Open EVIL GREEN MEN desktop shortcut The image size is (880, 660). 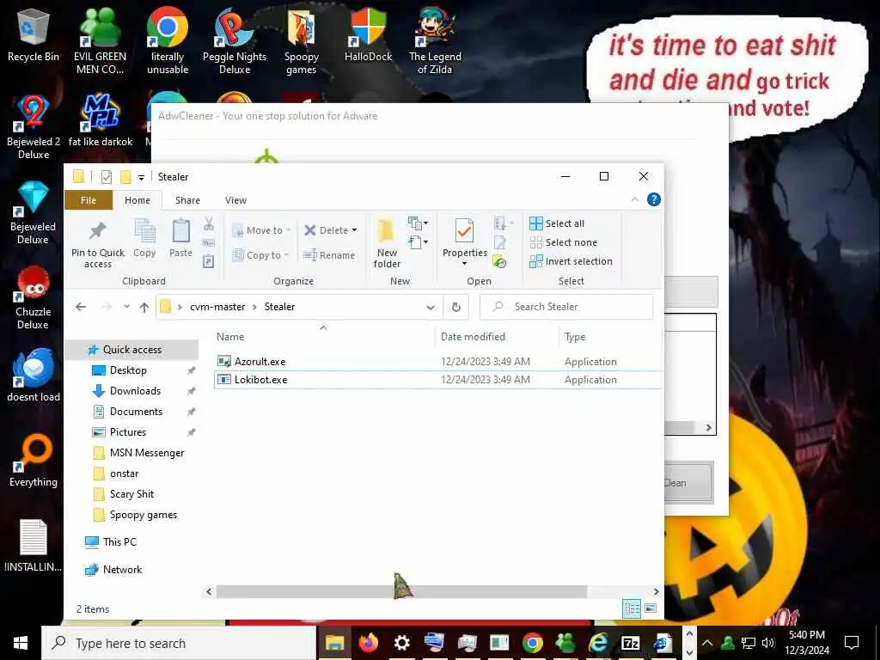[x=100, y=41]
